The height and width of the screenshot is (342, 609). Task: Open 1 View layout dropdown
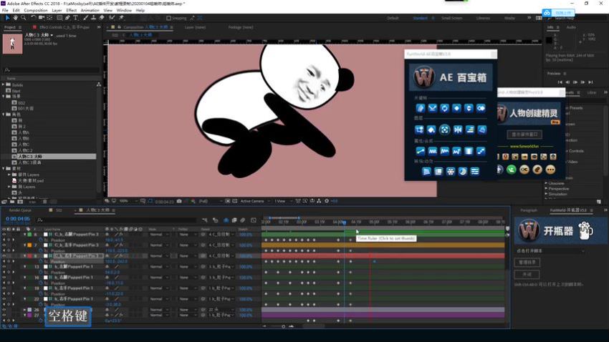pyautogui.click(x=283, y=201)
